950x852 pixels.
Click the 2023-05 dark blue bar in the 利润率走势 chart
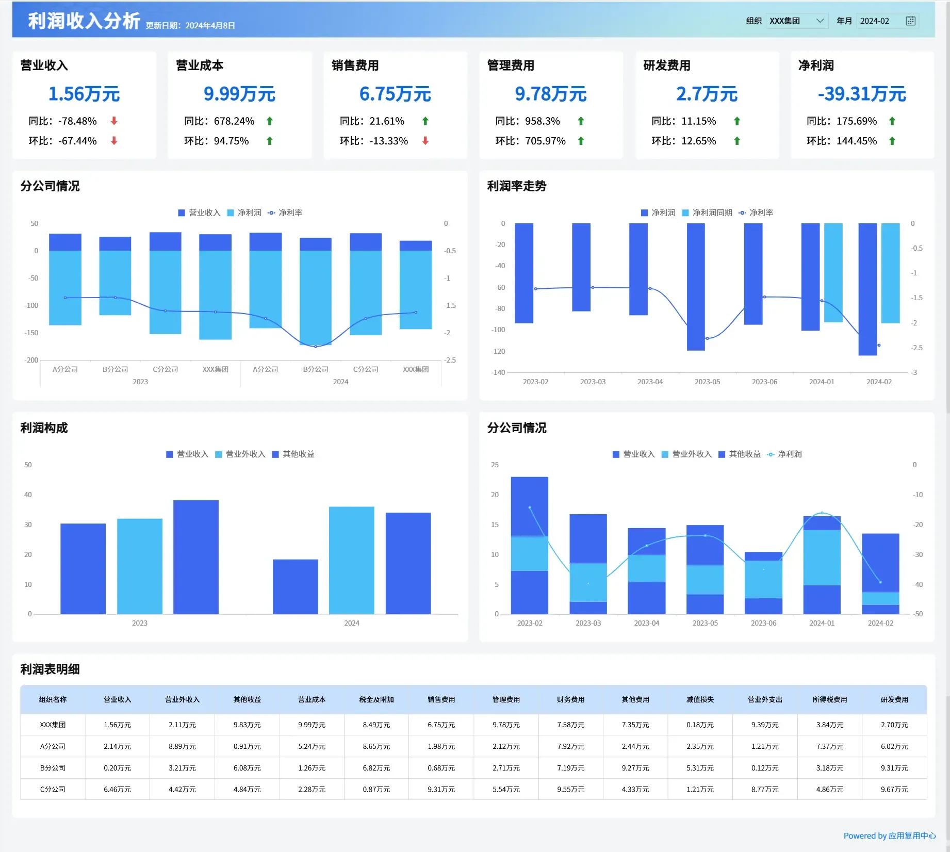(696, 287)
